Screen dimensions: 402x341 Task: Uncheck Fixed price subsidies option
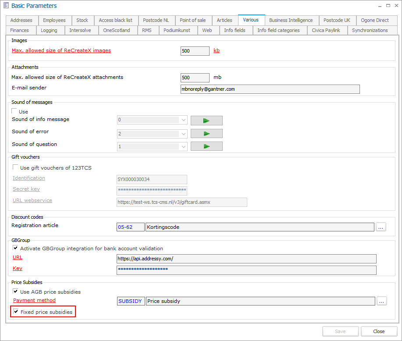pyautogui.click(x=16, y=312)
